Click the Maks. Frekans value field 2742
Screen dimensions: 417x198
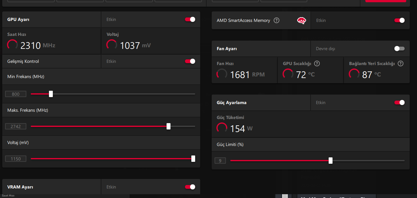pyautogui.click(x=16, y=126)
